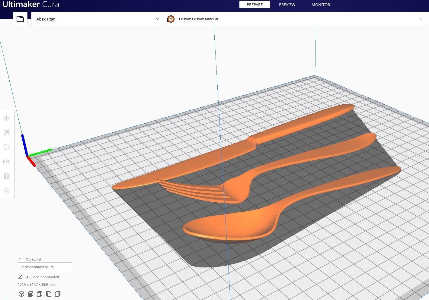
Task: Open the Abax Titan printer dropdown
Action: point(97,19)
